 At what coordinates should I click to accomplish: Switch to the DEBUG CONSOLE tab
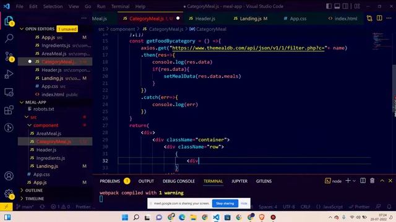[179, 181]
